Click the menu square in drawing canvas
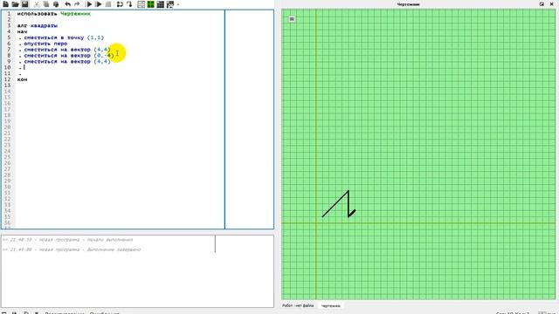The width and height of the screenshot is (559, 314). point(292,19)
